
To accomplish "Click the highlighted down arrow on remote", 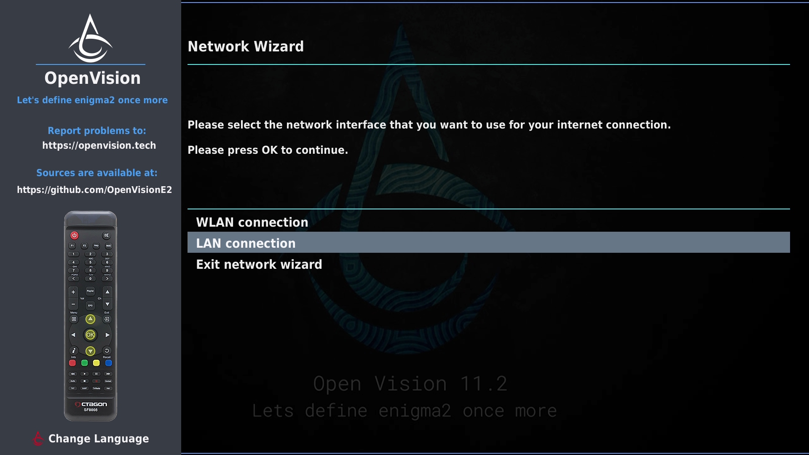I will pyautogui.click(x=90, y=351).
